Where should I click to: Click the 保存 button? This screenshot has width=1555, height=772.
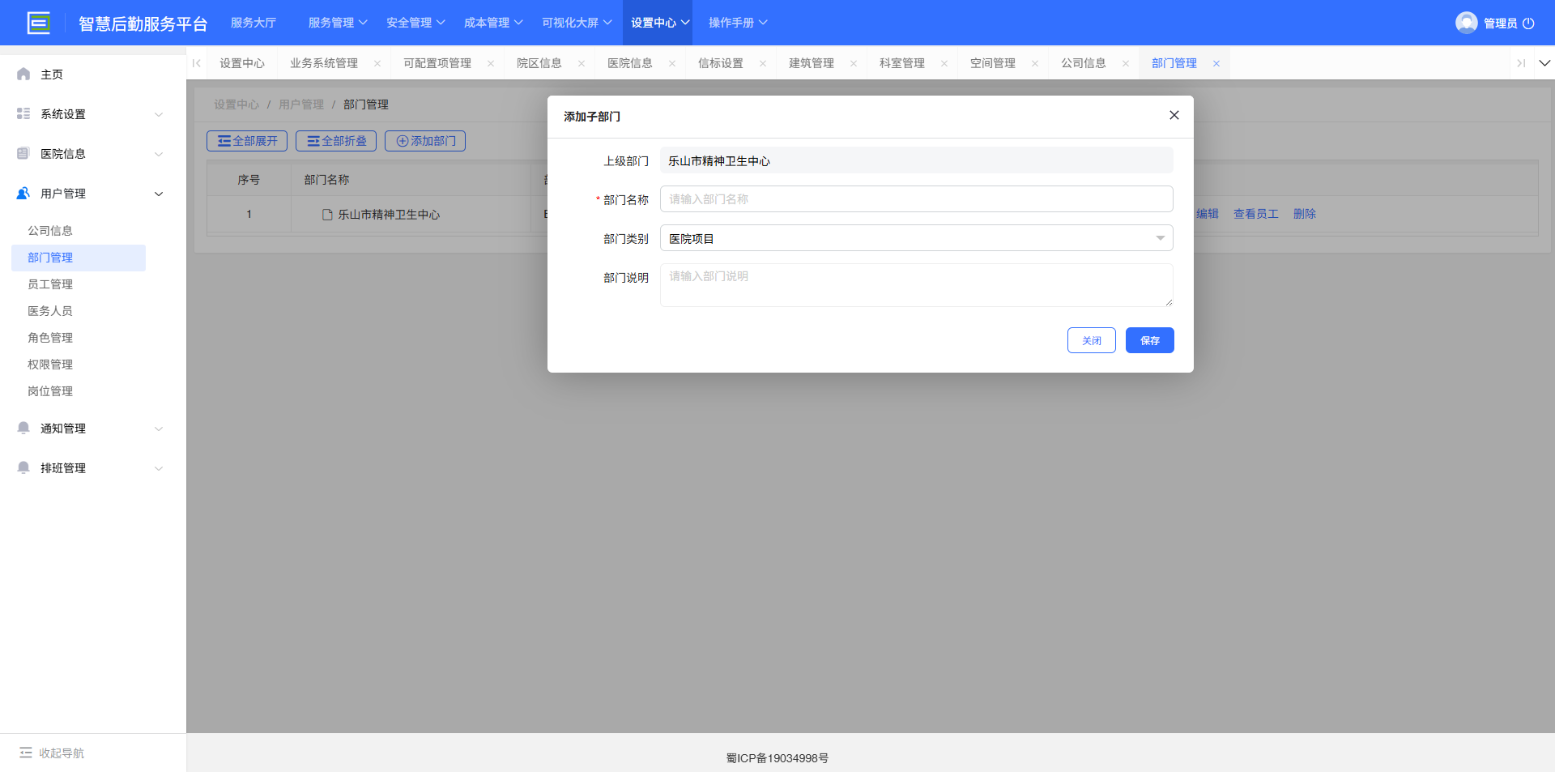[x=1150, y=340]
